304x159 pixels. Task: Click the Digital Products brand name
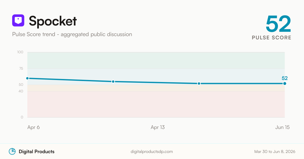click(36, 152)
